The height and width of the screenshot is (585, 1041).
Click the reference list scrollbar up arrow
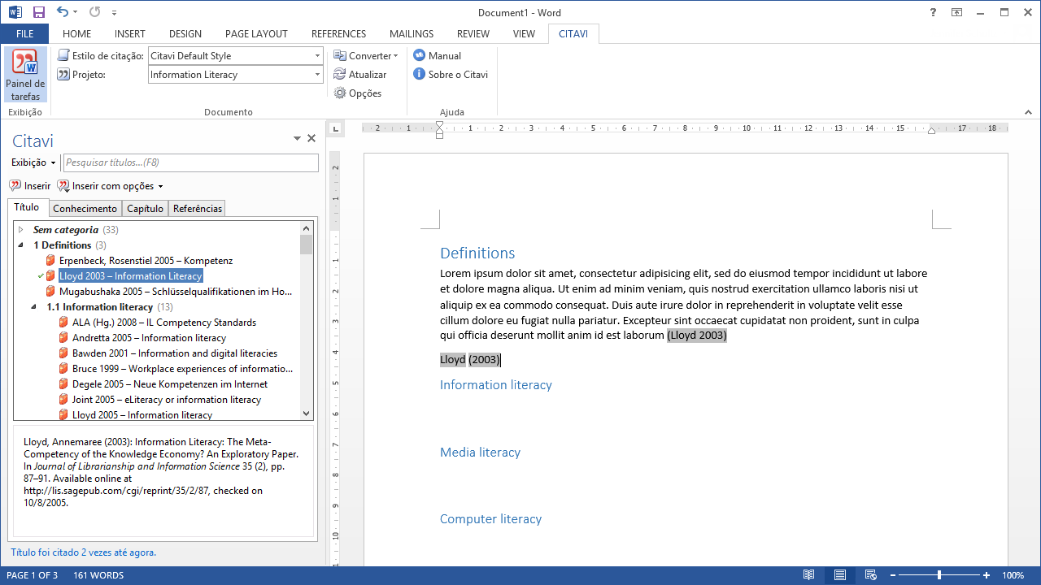point(307,228)
